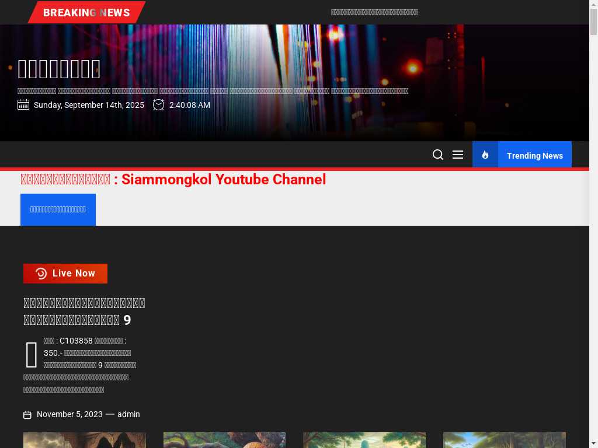Follow the Siammongkol Youtube Channel link
The width and height of the screenshot is (598, 448).
[173, 180]
